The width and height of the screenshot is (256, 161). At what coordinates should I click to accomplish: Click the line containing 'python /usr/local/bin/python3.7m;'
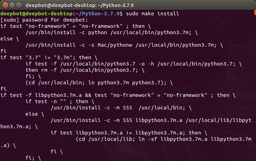[x=112, y=32]
